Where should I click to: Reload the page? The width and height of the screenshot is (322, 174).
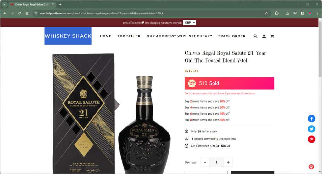(x=19, y=13)
